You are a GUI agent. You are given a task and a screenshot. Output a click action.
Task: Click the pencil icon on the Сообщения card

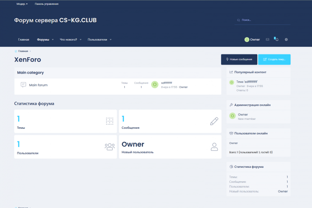click(x=214, y=121)
